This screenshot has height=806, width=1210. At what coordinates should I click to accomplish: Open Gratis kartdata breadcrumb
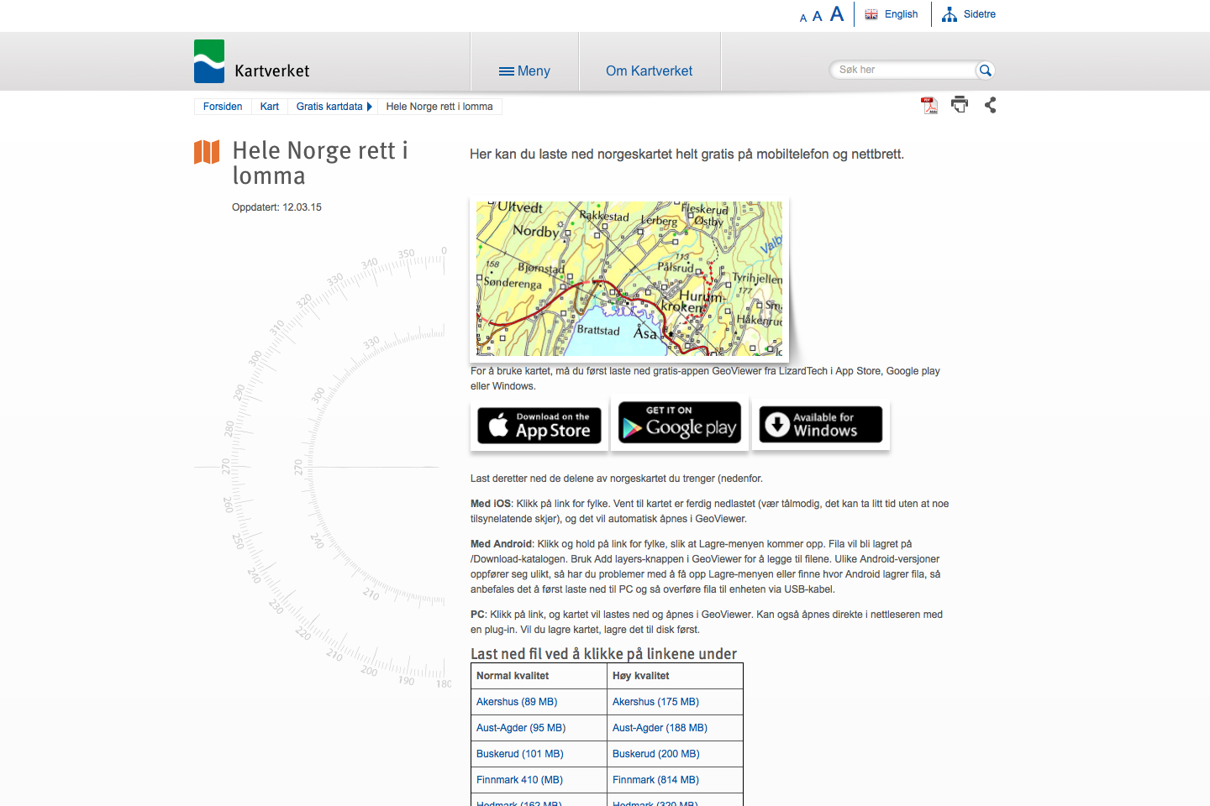tap(329, 107)
